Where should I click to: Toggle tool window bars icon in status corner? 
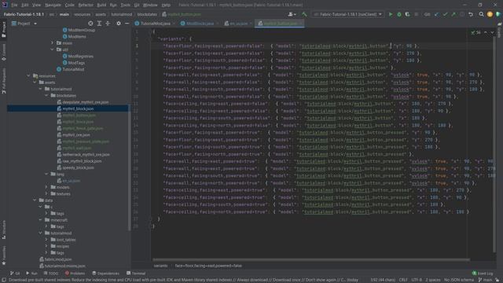coord(3,280)
